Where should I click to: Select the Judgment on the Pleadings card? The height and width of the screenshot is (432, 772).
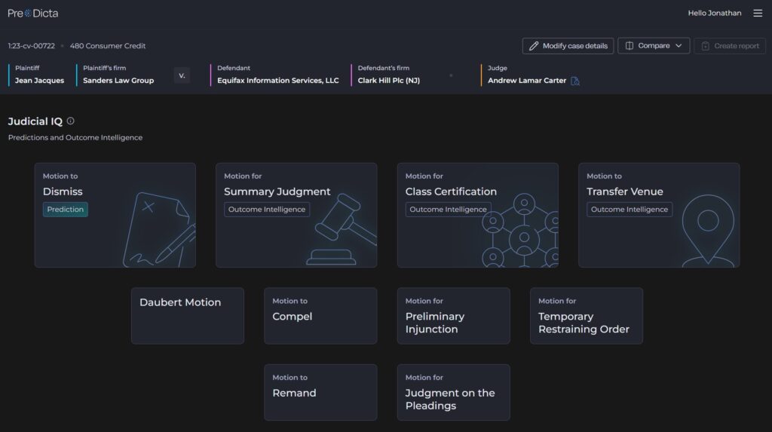click(453, 392)
